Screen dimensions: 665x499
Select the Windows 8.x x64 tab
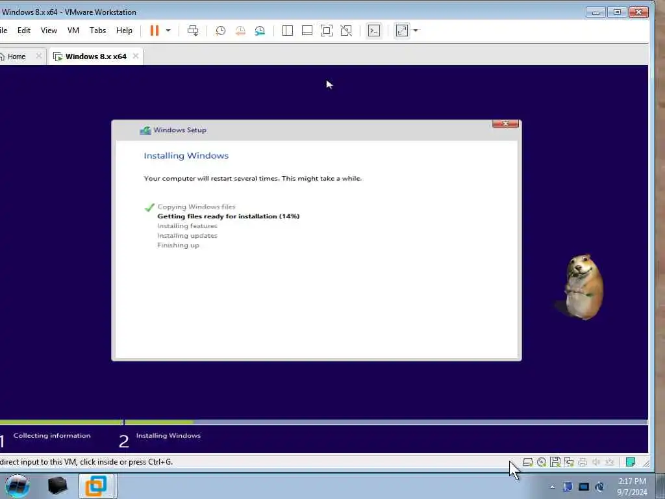click(x=95, y=57)
